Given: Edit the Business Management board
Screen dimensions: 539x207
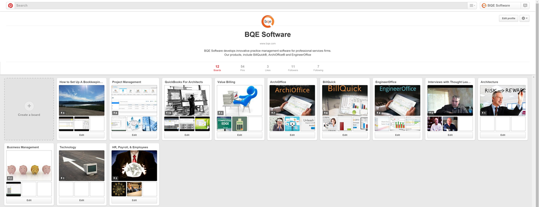Looking at the screenshot, I should point(29,200).
